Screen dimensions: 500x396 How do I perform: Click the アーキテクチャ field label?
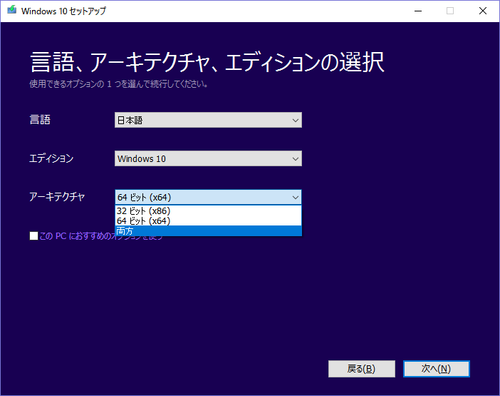click(x=57, y=197)
